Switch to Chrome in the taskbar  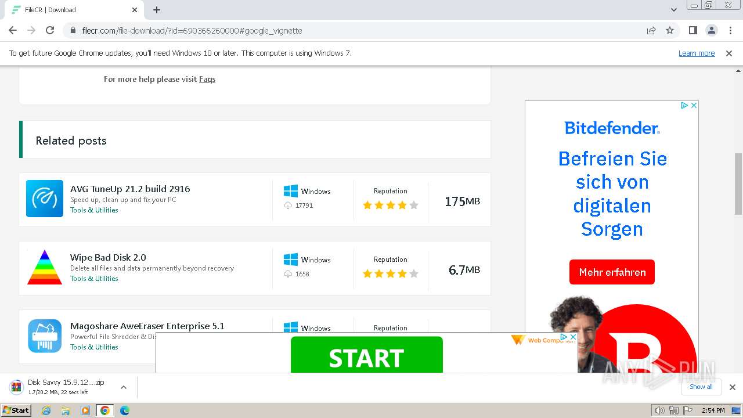coord(105,410)
